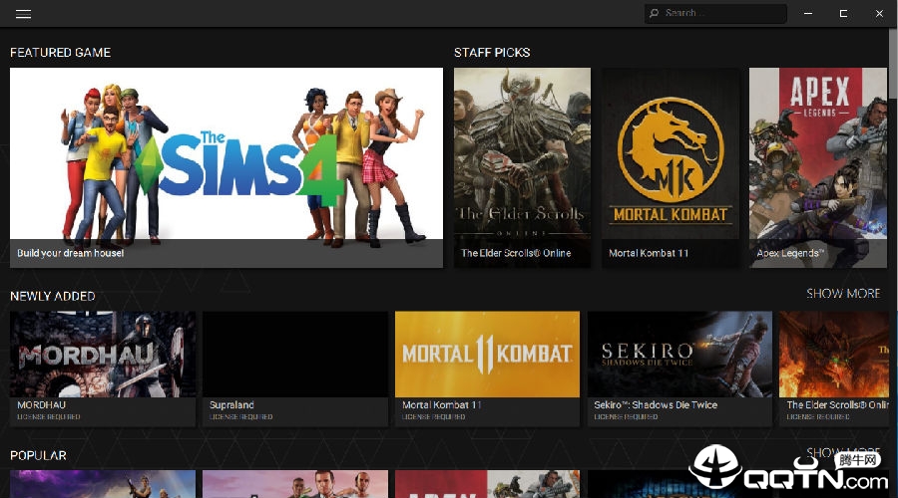Focus the Search input field
This screenshot has width=898, height=498.
tap(715, 13)
